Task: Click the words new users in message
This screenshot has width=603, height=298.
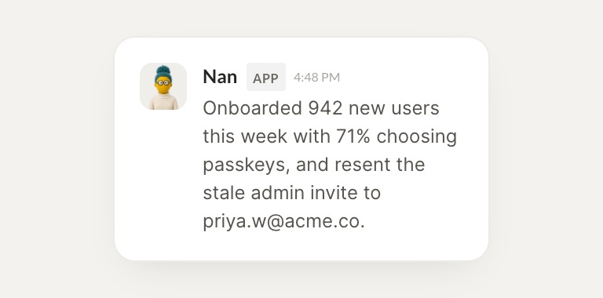Action: 394,109
